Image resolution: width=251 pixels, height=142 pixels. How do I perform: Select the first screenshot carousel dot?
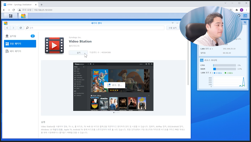click(114, 113)
